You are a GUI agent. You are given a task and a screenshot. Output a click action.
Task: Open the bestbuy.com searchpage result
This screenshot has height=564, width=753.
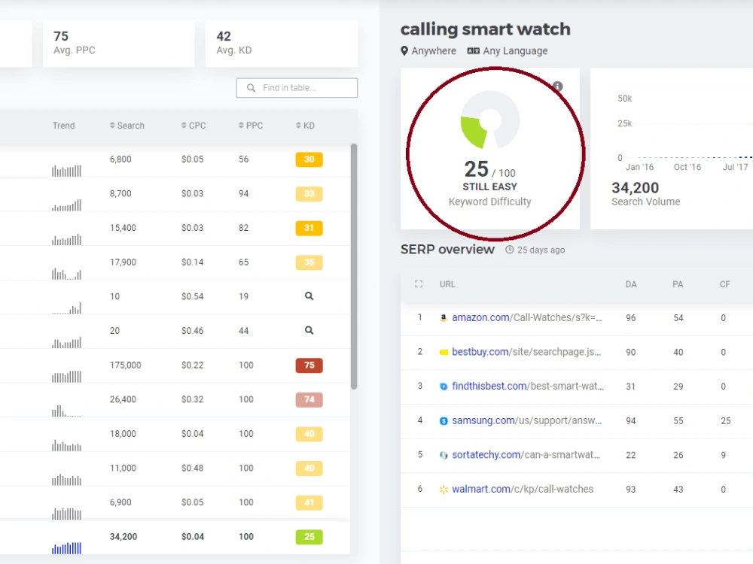[x=526, y=352]
